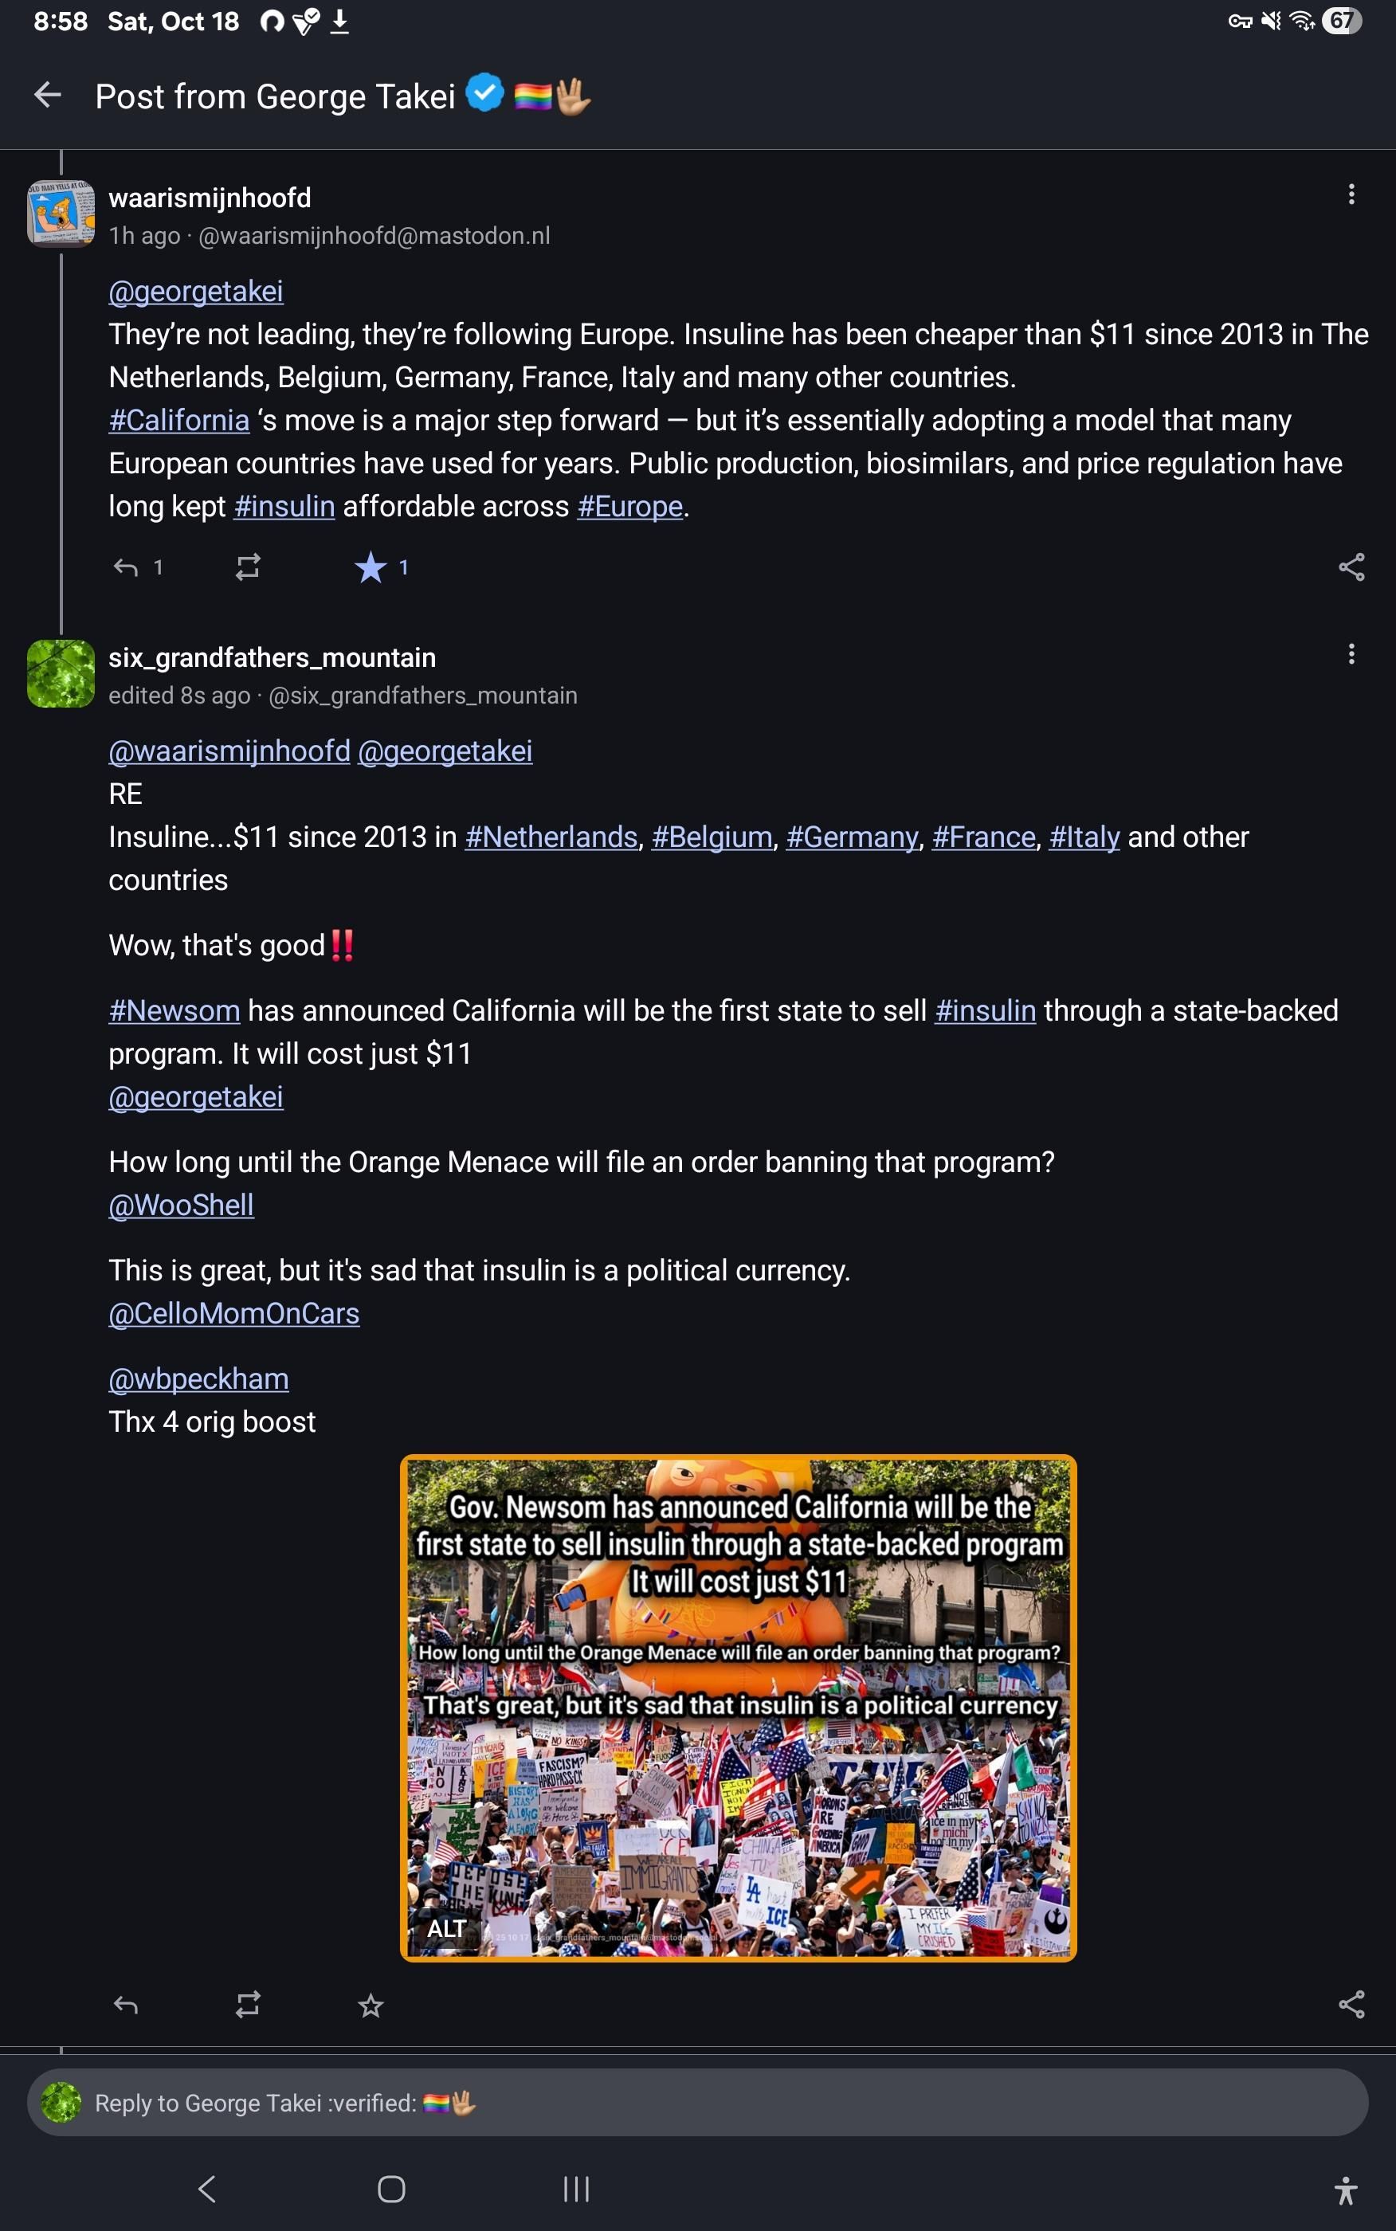Image resolution: width=1396 pixels, height=2231 pixels.
Task: Open more options for six_grandfathers_mountain's post
Action: click(x=1351, y=653)
